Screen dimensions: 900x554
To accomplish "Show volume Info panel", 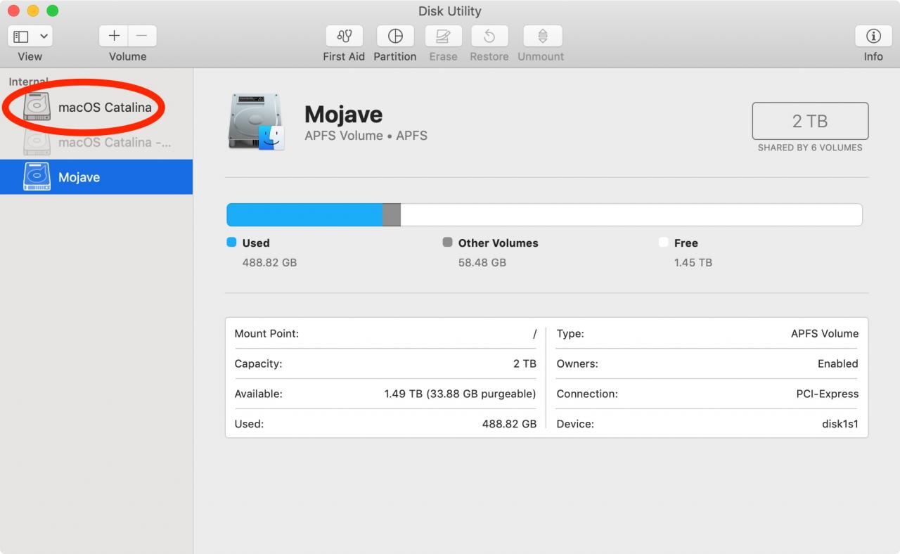I will coord(873,36).
